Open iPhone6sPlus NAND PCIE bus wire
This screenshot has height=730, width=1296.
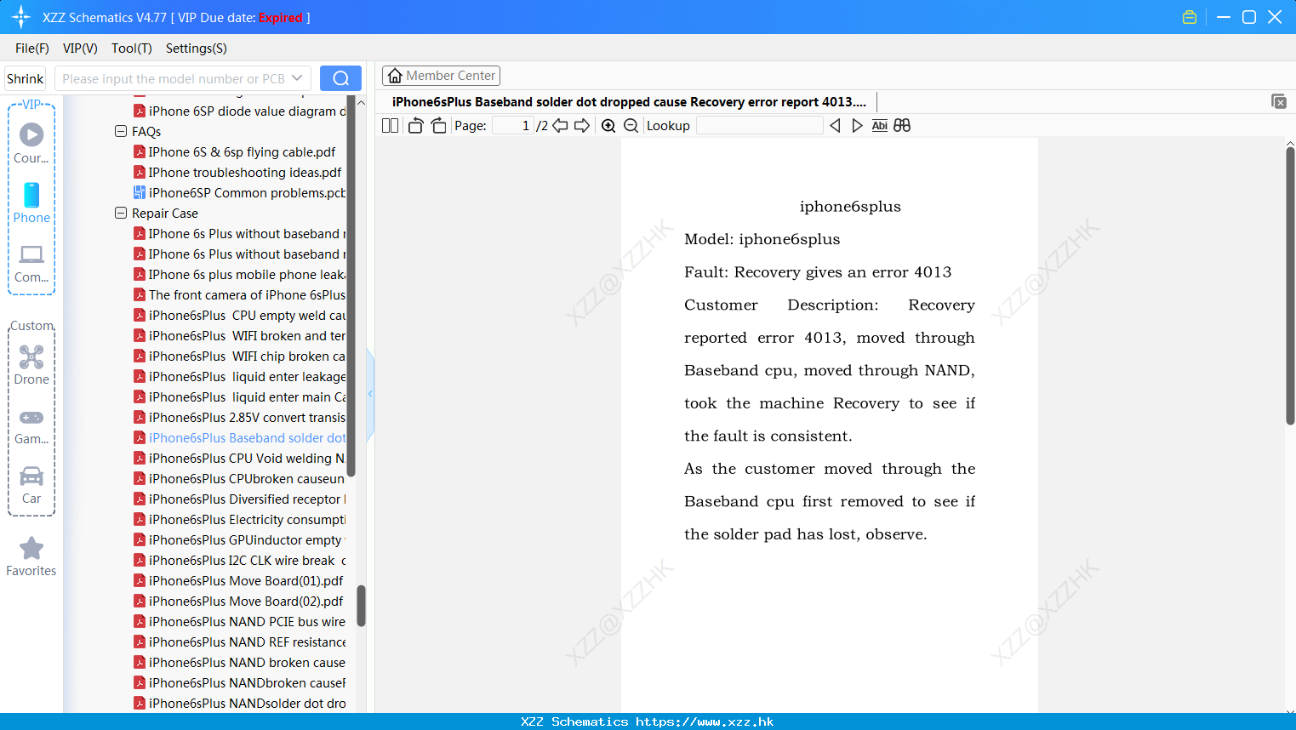tap(240, 622)
